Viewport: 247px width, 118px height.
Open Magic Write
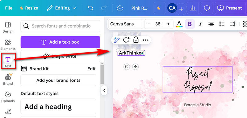(x=60, y=56)
